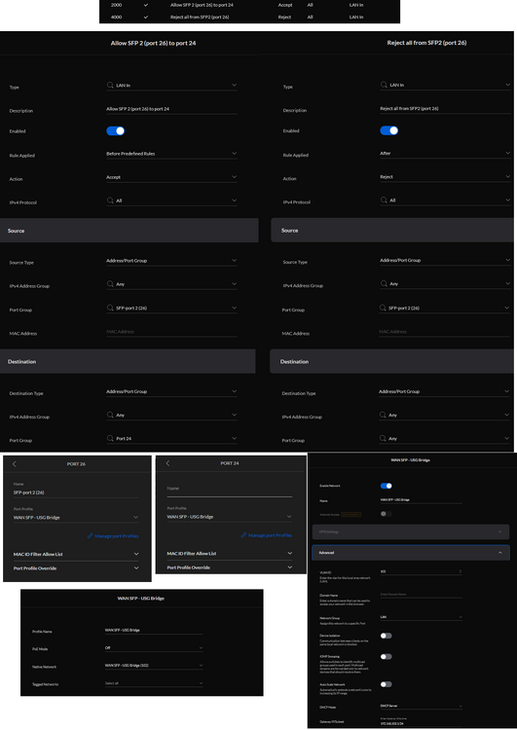Open Rule Applied dropdown showing Before Predefined Rules
Image resolution: width=517 pixels, height=730 pixels.
(x=171, y=154)
